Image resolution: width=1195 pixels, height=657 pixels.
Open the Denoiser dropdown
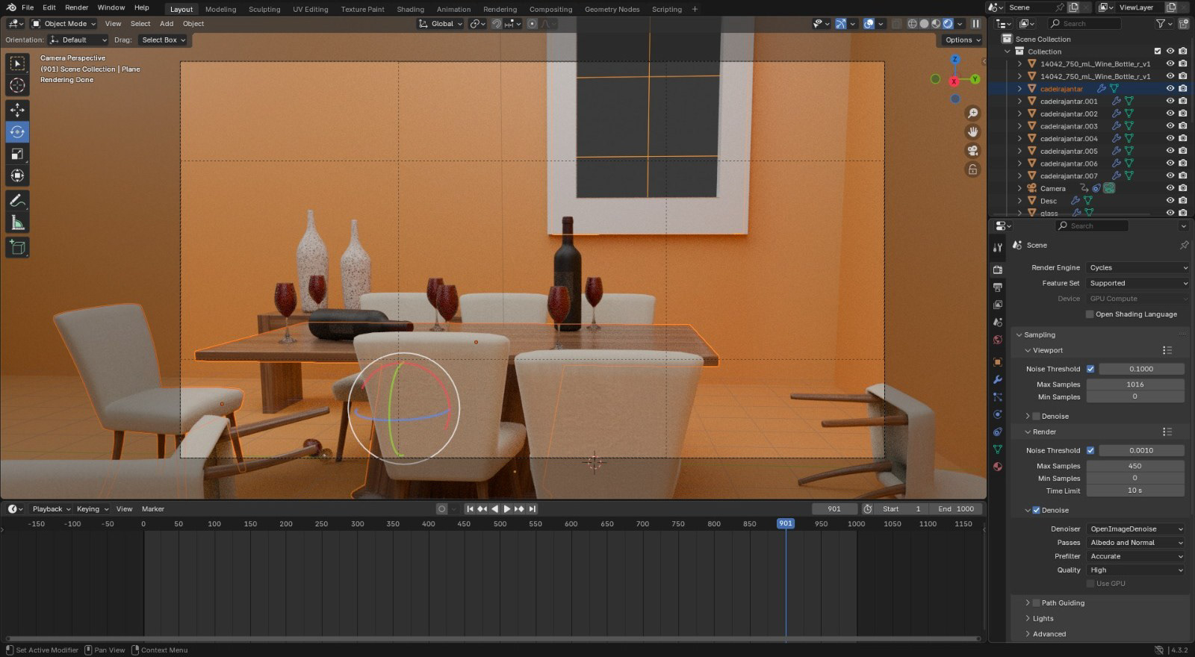(x=1135, y=529)
